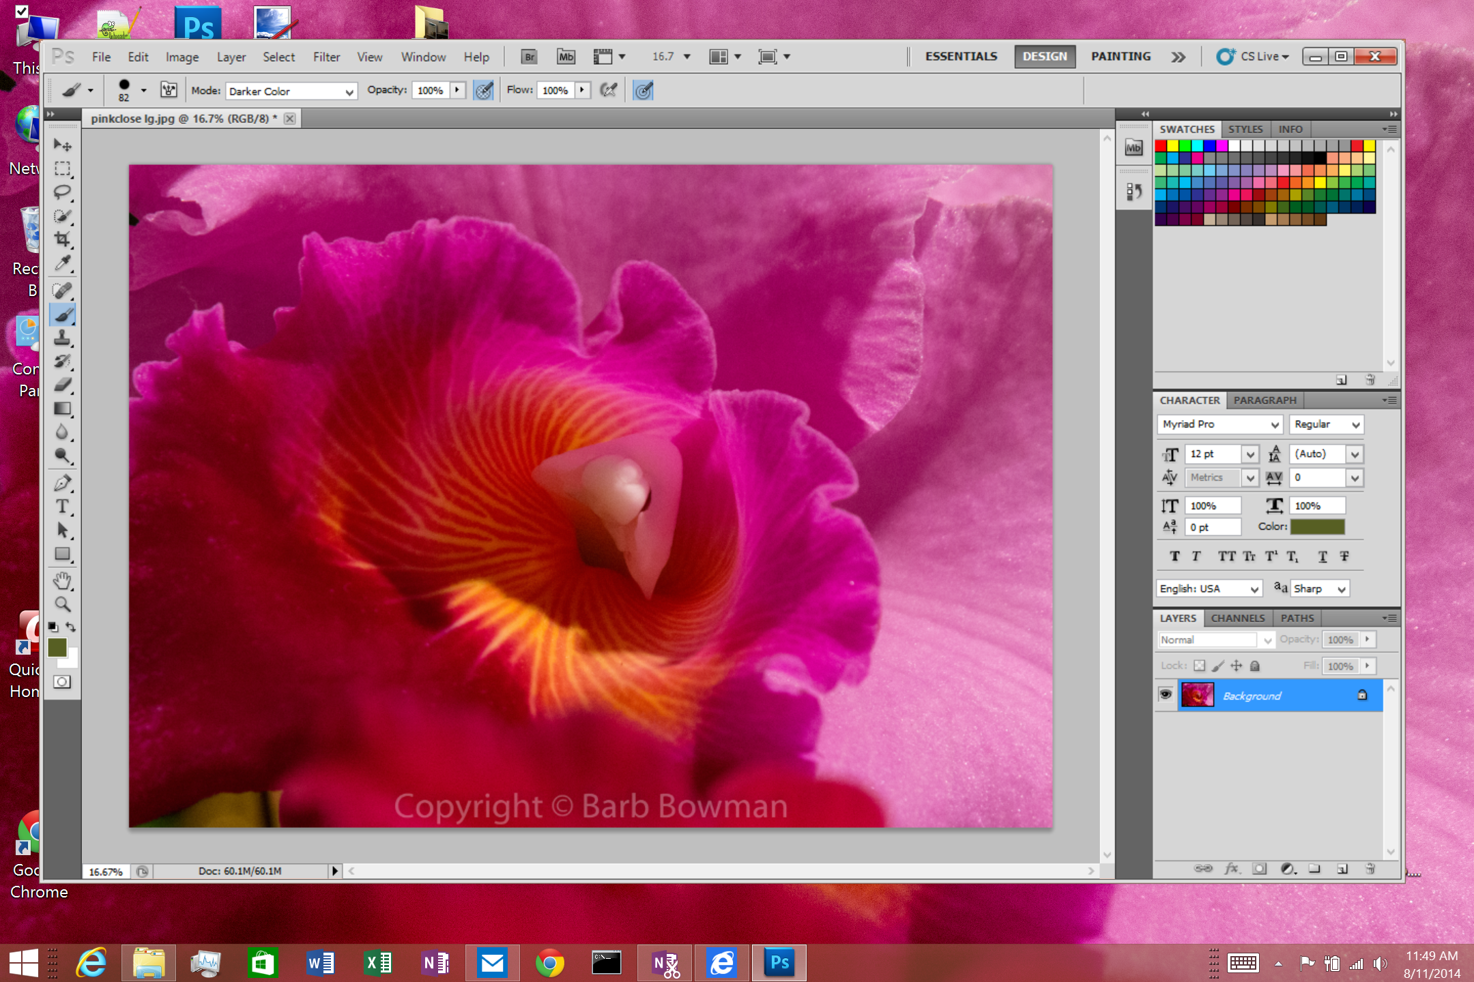Open the Filter menu

coord(326,57)
